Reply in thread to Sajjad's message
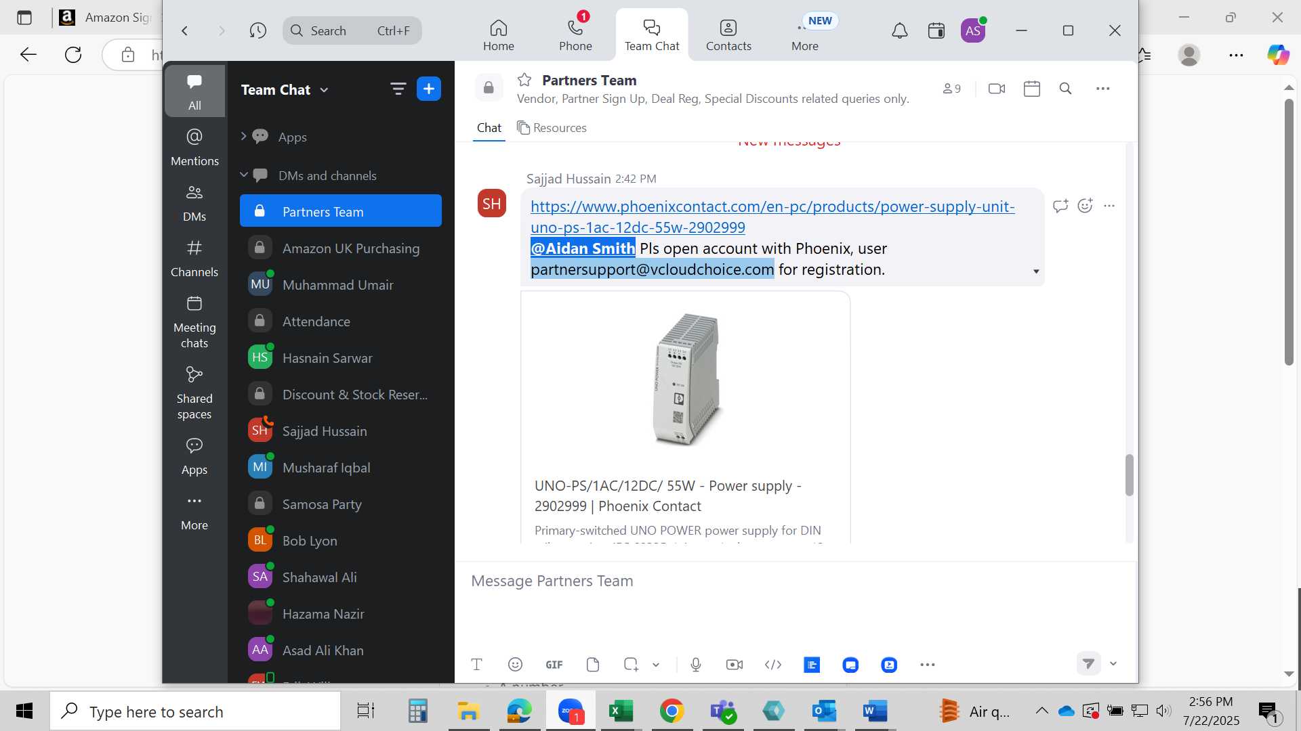The width and height of the screenshot is (1301, 731). pos(1060,206)
